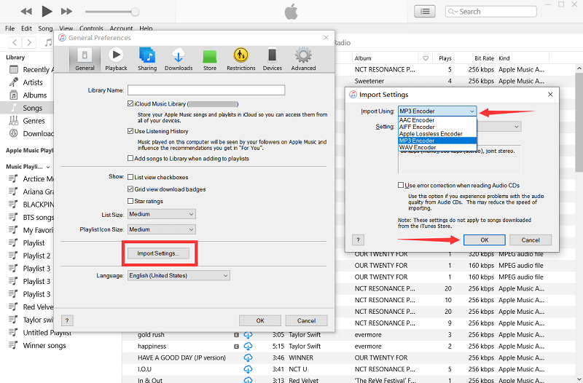Close the Import Settings dialog
This screenshot has width=583, height=383.
point(550,95)
